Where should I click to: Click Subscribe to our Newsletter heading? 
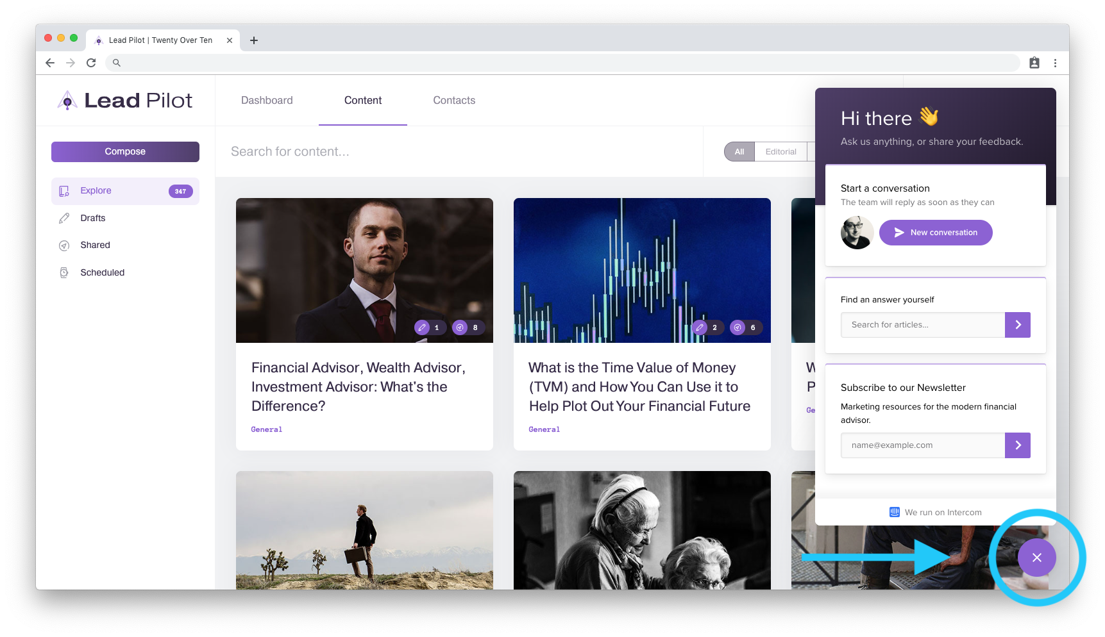[x=903, y=388]
